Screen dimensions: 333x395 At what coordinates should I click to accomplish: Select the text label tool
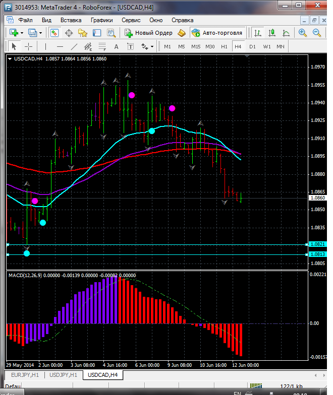[116, 46]
